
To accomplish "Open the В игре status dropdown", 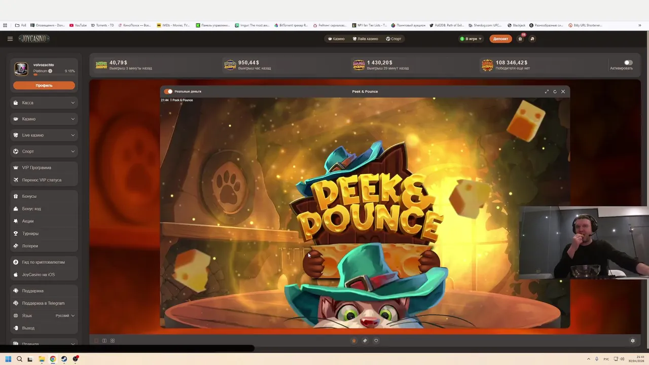I will 471,39.
